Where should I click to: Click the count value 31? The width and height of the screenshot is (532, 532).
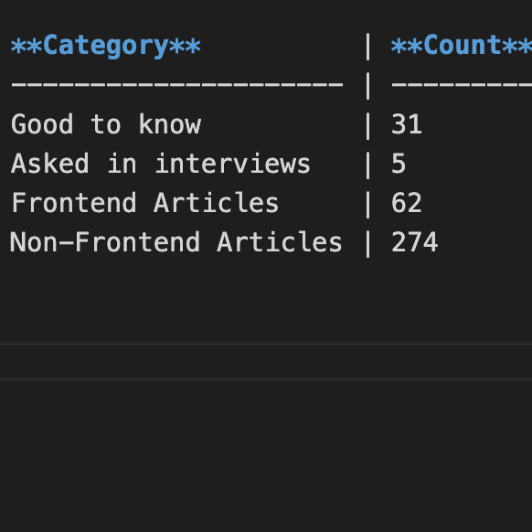point(407,124)
